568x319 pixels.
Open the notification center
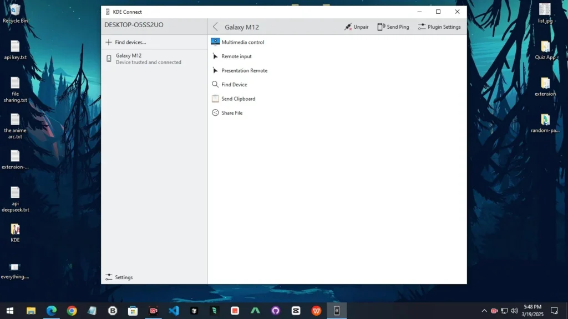[554, 311]
